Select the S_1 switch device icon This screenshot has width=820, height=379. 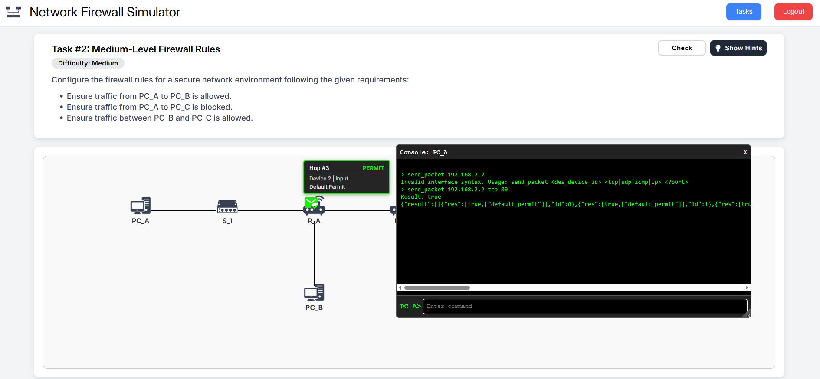pos(227,206)
